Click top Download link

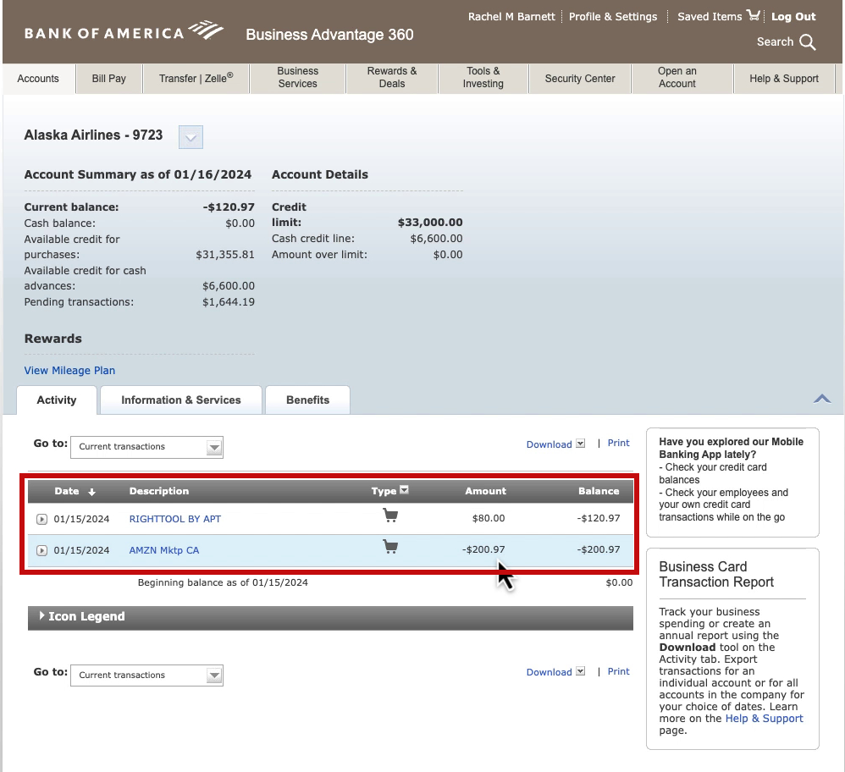(x=549, y=444)
